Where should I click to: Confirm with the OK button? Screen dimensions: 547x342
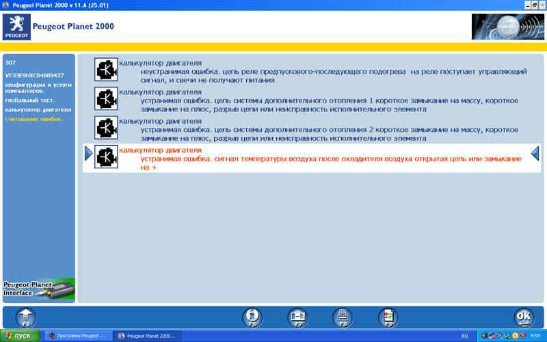coord(524,317)
